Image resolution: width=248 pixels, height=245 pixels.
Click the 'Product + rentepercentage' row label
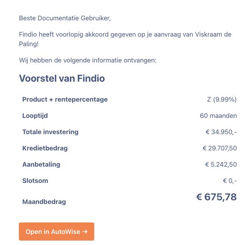click(x=65, y=99)
